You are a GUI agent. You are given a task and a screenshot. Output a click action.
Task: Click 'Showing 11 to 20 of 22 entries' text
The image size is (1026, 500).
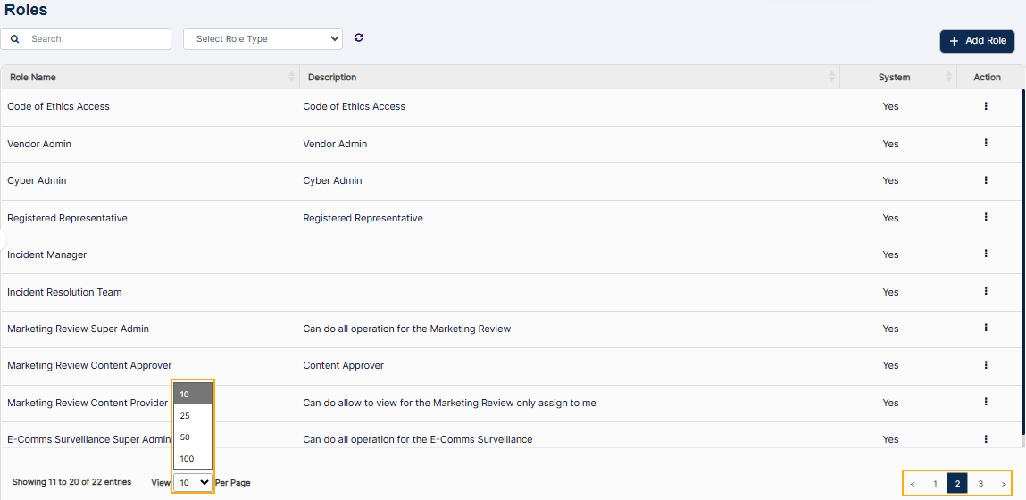point(72,482)
